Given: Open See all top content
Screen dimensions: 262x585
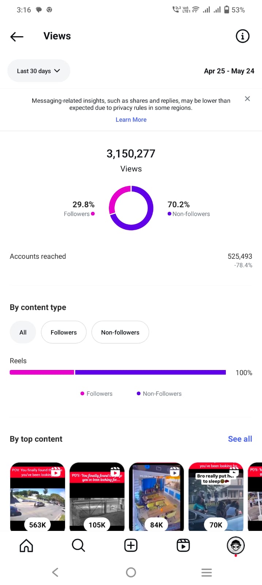Looking at the screenshot, I should 240,439.
